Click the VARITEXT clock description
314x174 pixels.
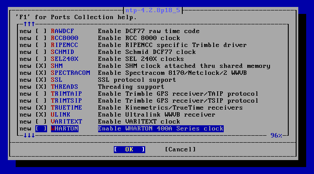pos(139,122)
